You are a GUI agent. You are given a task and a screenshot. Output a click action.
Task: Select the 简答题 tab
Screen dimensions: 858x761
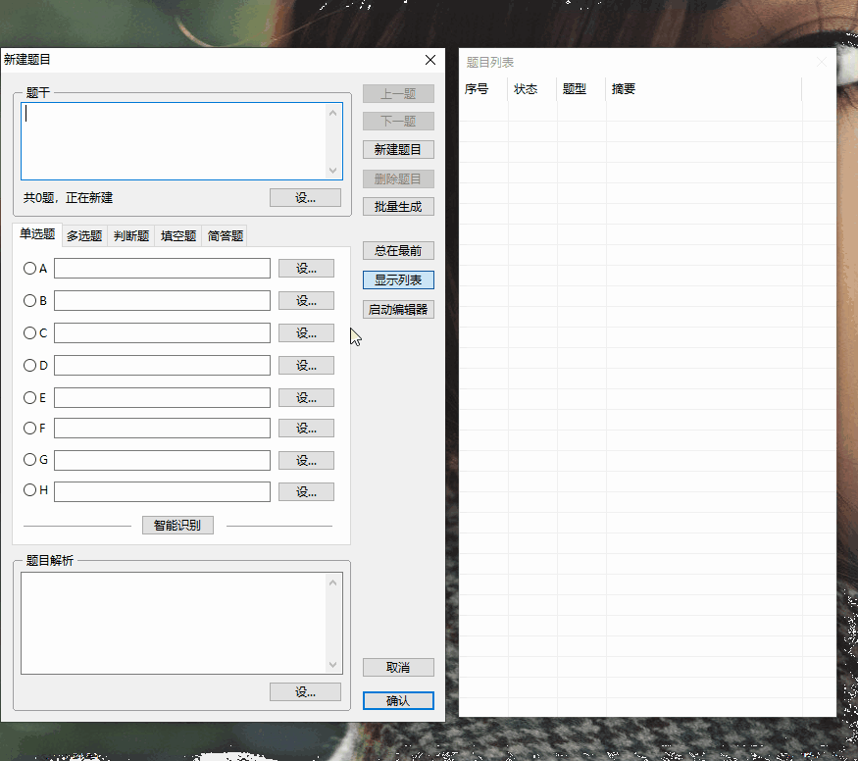[x=226, y=235]
